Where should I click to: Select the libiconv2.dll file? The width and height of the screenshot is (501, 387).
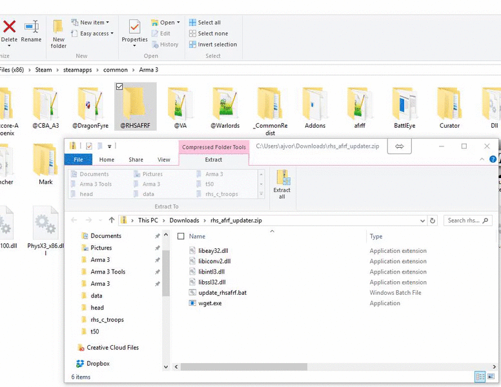tap(214, 261)
